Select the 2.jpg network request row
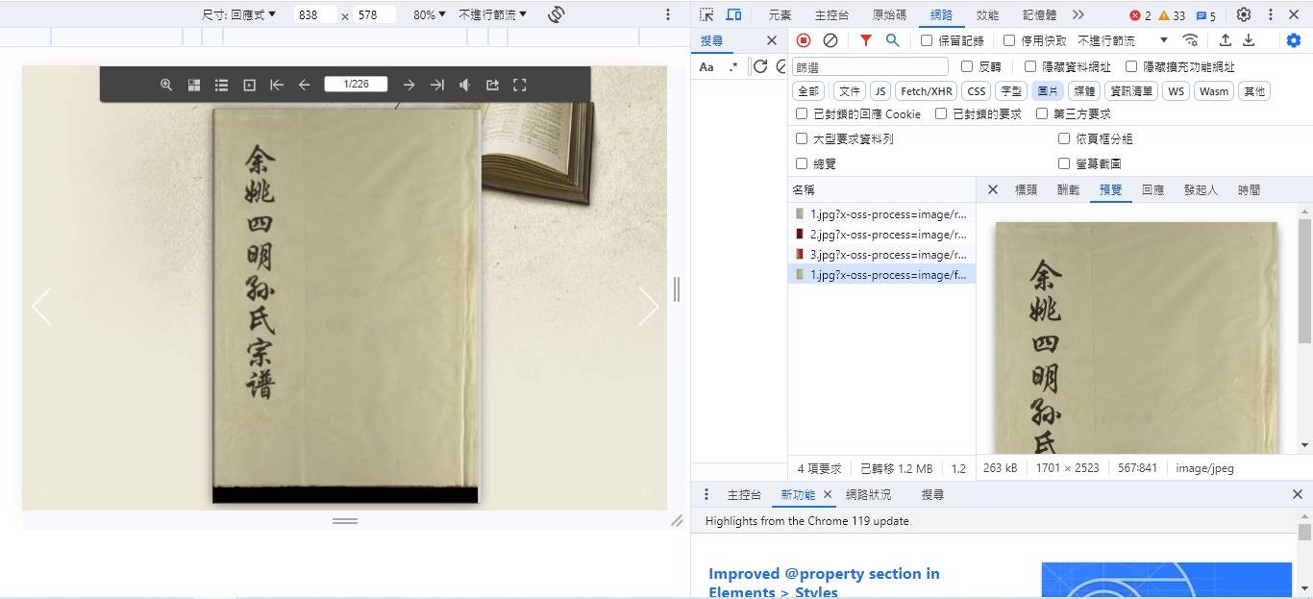 point(881,235)
